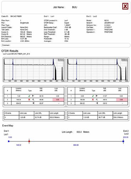This screenshot has height=179, width=131.
Task: Select the blue End 1 start marker on Event Map
Action: point(9,141)
